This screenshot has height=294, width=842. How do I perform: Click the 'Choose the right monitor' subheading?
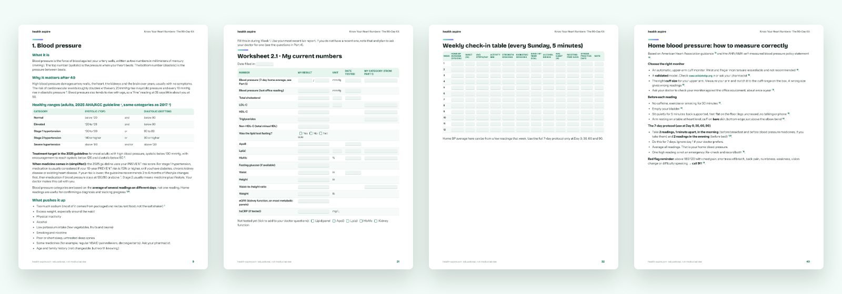point(666,64)
